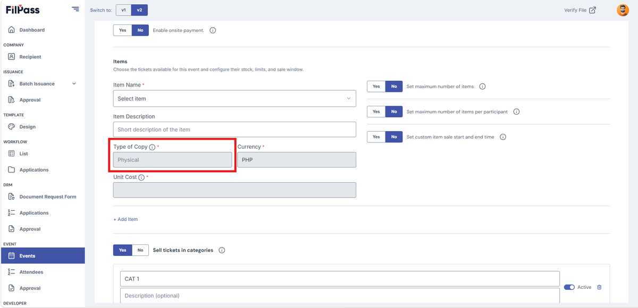Viewport: 638px width, 308px height.
Task: Click info icon for maximum number of items
Action: click(x=482, y=87)
